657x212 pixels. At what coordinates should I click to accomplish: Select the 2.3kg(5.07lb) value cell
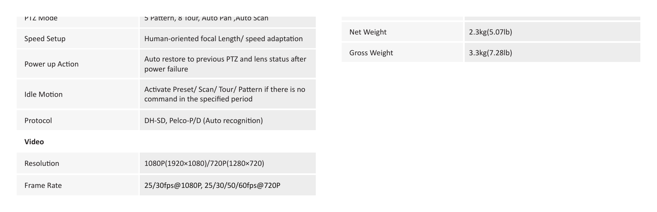(x=552, y=32)
